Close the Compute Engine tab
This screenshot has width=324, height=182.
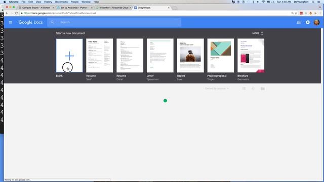point(53,8)
